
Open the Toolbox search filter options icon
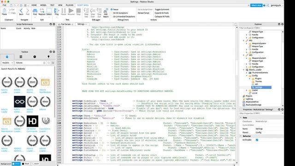(x=53, y=63)
